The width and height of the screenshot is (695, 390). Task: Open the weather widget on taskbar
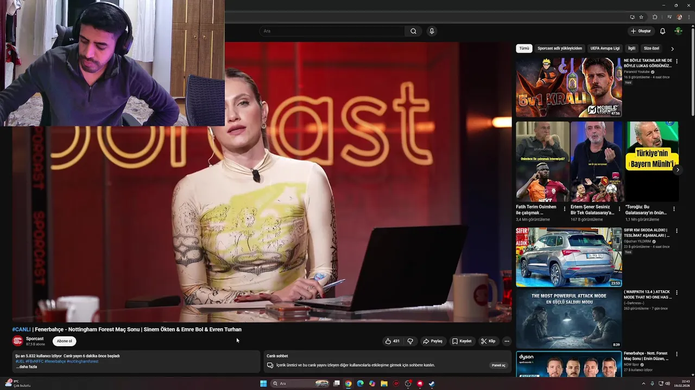pos(18,383)
